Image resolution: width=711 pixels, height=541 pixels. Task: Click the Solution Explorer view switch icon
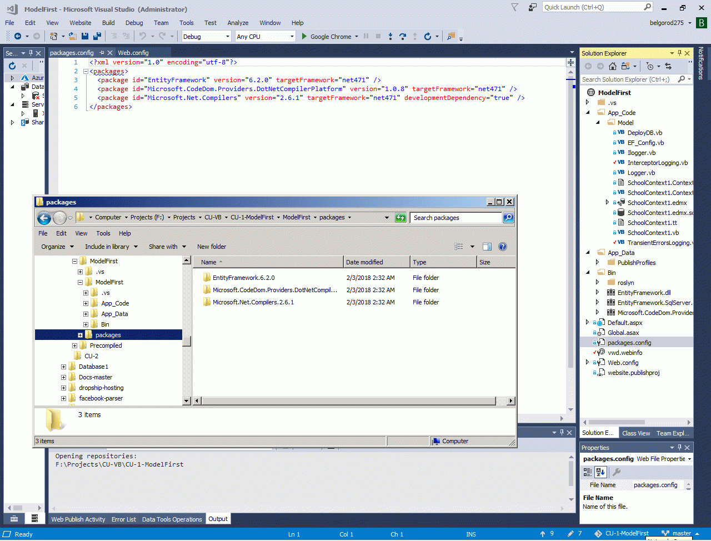(625, 66)
